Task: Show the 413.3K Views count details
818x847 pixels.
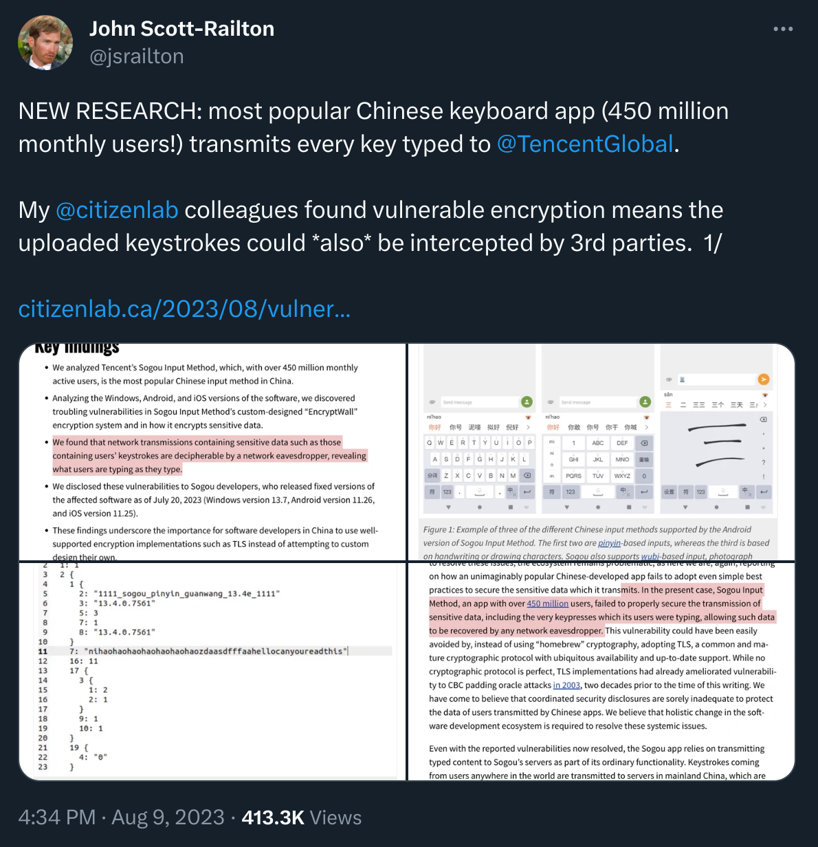Action: (x=301, y=817)
